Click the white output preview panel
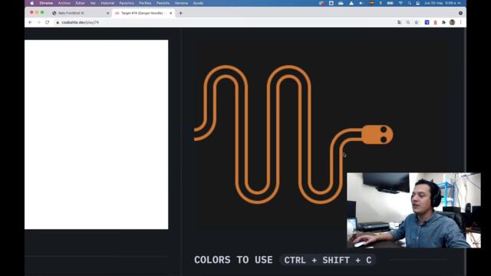 pyautogui.click(x=96, y=134)
